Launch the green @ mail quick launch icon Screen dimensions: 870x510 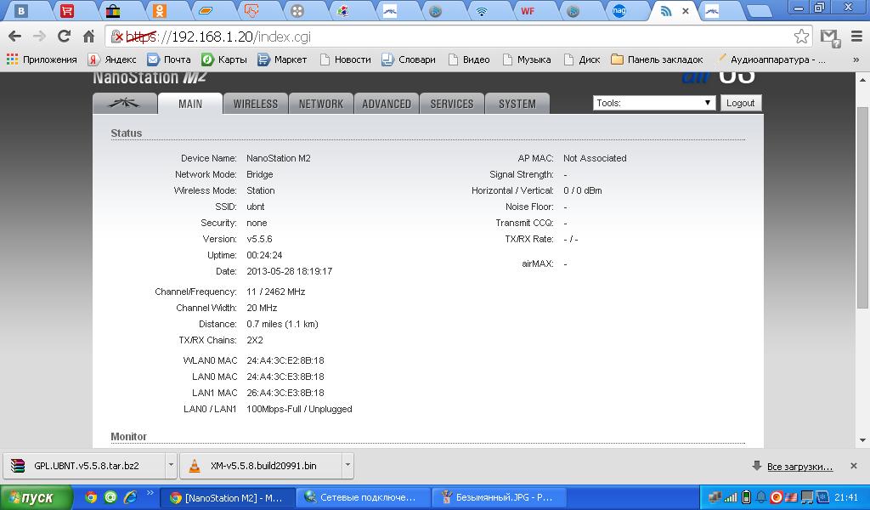coord(110,497)
